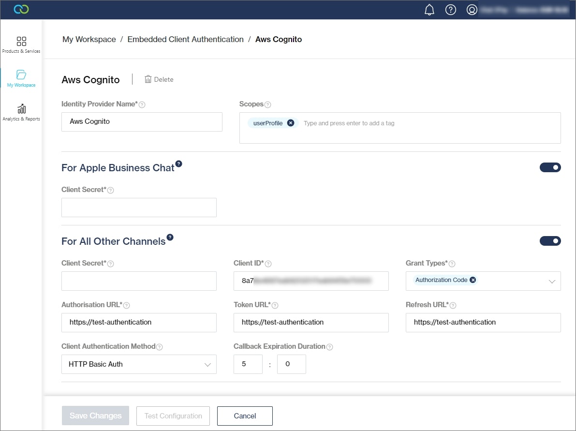Open My Workspace in sidebar
The height and width of the screenshot is (431, 576).
pyautogui.click(x=21, y=79)
